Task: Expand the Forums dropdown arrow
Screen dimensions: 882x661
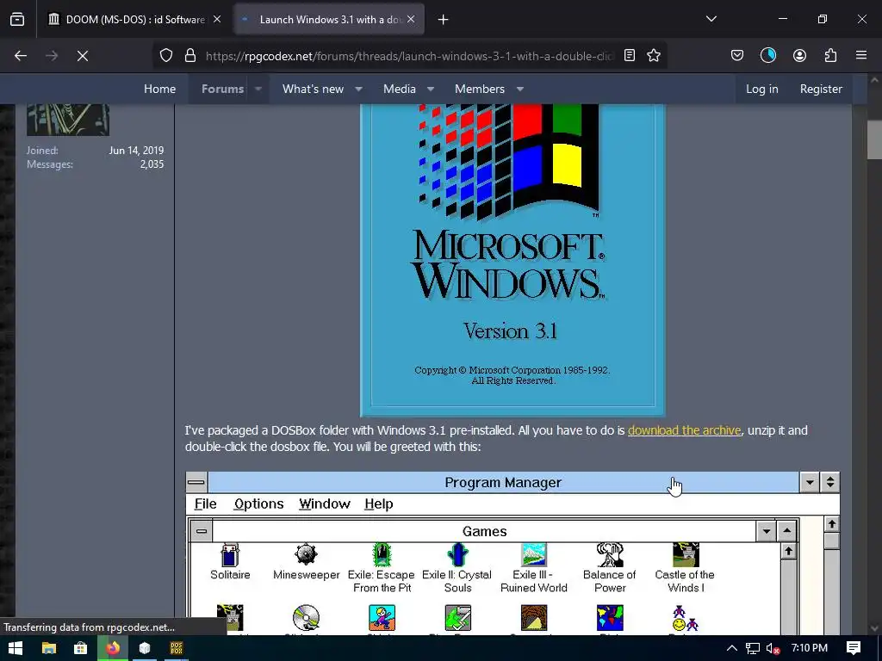Action: click(x=258, y=89)
